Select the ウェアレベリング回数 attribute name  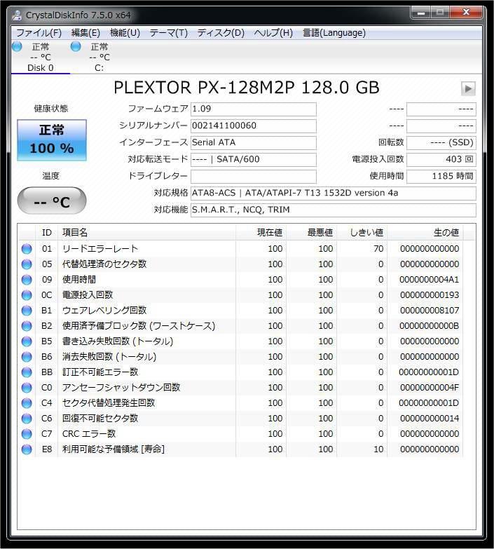(x=104, y=311)
